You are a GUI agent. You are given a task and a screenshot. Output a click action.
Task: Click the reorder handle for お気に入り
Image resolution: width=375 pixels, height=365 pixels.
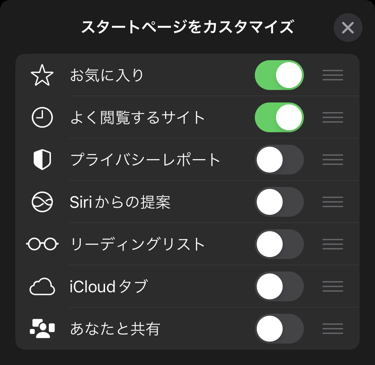[x=332, y=76]
